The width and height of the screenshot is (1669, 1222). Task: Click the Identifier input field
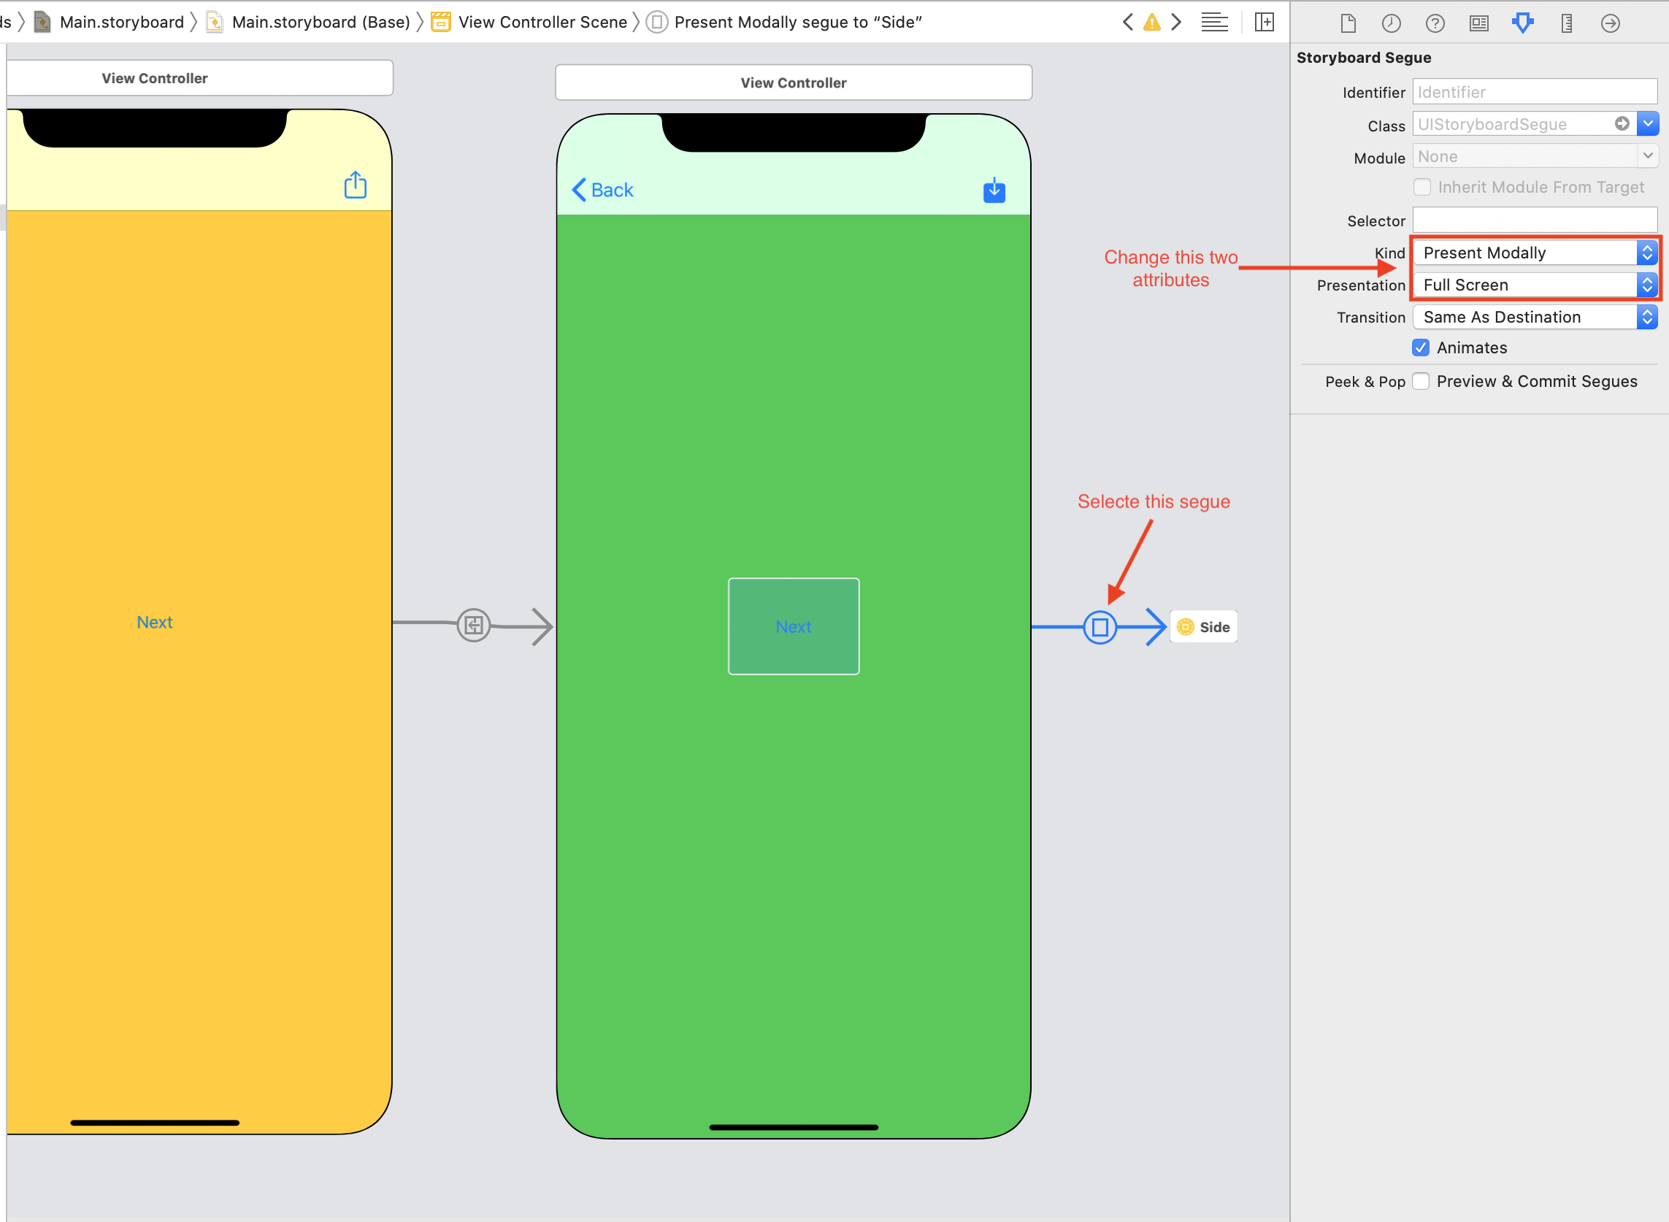(1533, 91)
